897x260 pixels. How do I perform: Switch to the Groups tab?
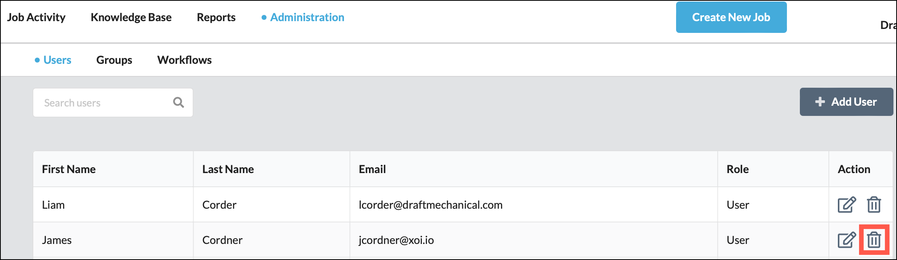[114, 60]
